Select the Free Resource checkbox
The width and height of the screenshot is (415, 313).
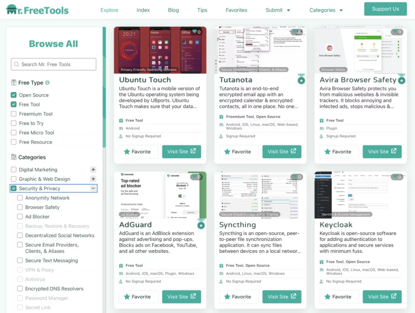coord(13,142)
